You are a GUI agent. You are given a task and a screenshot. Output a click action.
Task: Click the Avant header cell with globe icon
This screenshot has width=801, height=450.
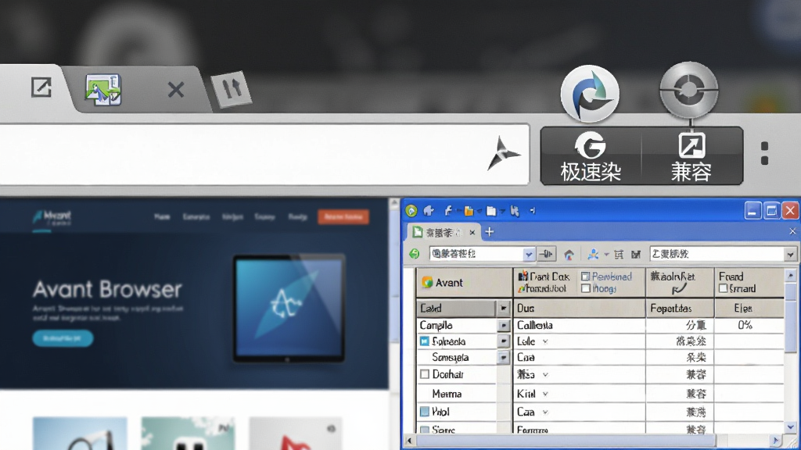tap(465, 283)
